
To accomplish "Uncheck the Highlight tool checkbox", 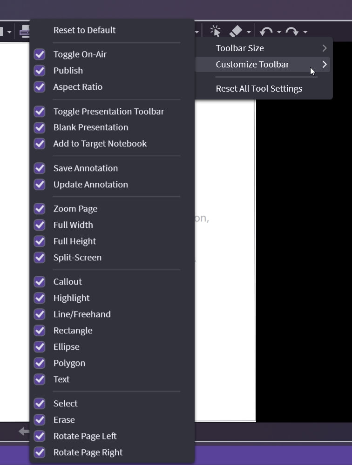I will tap(40, 298).
